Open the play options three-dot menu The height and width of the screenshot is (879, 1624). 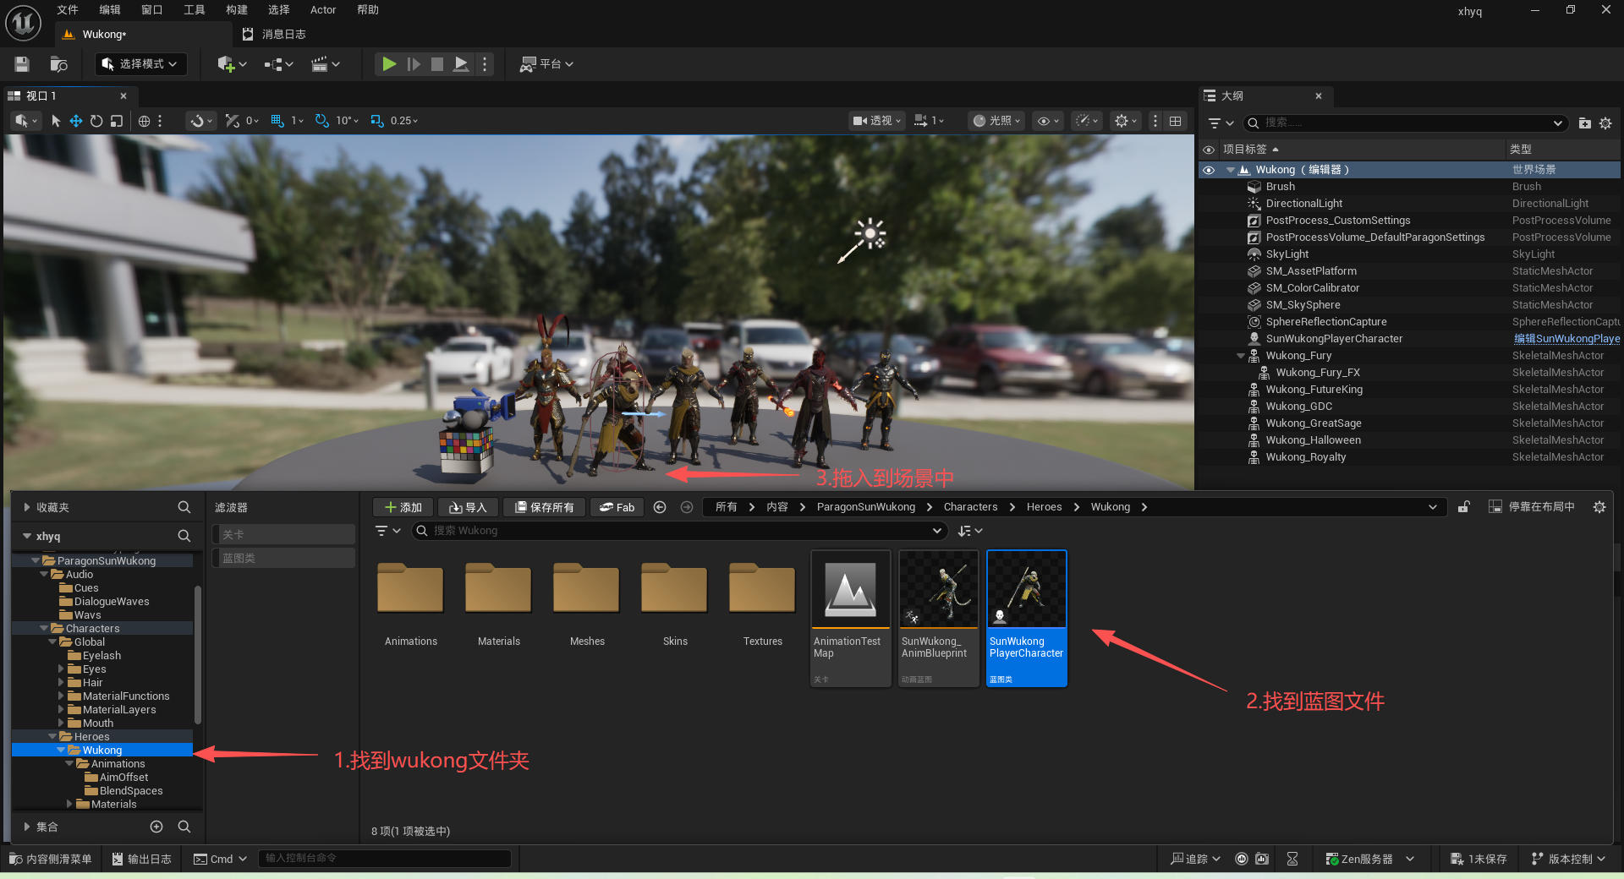(x=485, y=64)
